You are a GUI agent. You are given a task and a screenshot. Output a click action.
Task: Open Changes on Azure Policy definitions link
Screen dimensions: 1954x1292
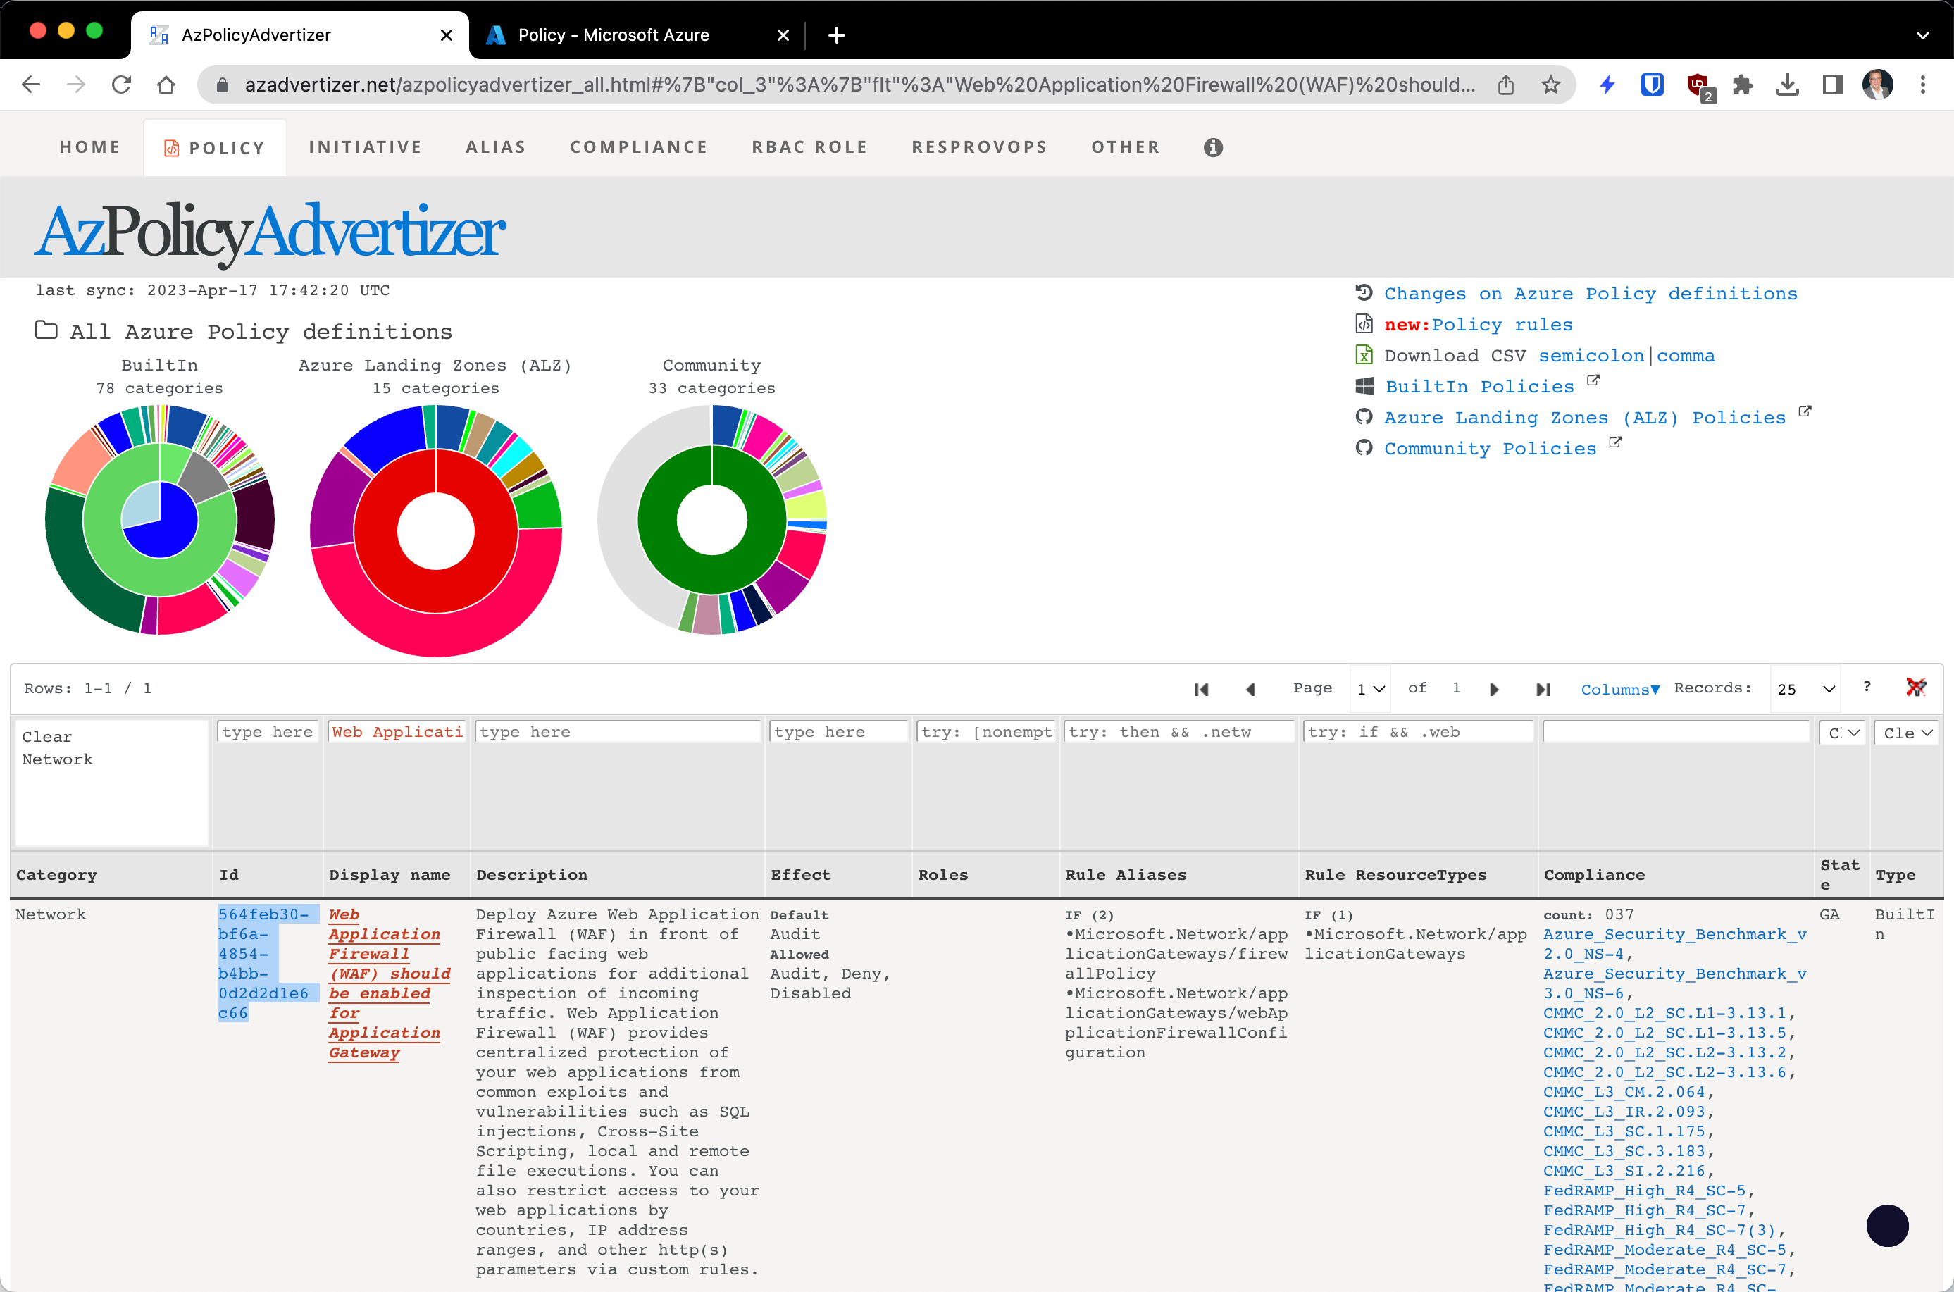click(x=1590, y=294)
